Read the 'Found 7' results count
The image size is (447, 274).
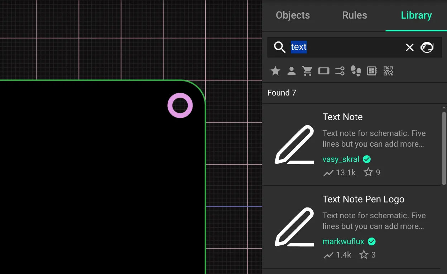[282, 93]
